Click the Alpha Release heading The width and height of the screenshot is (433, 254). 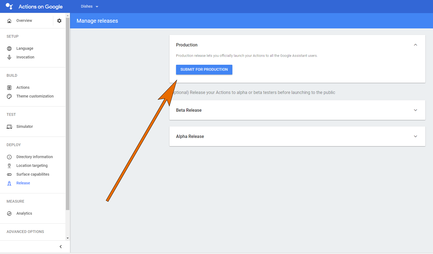point(190,136)
